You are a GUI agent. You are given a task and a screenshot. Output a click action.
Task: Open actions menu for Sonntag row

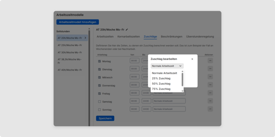pyautogui.click(x=210, y=109)
